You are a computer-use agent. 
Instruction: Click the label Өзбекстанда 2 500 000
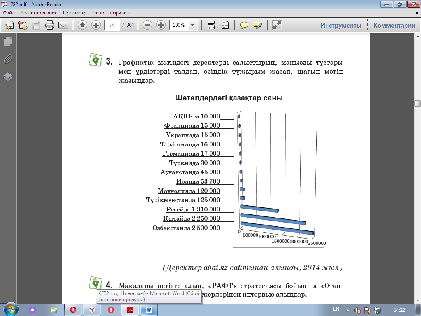186,228
